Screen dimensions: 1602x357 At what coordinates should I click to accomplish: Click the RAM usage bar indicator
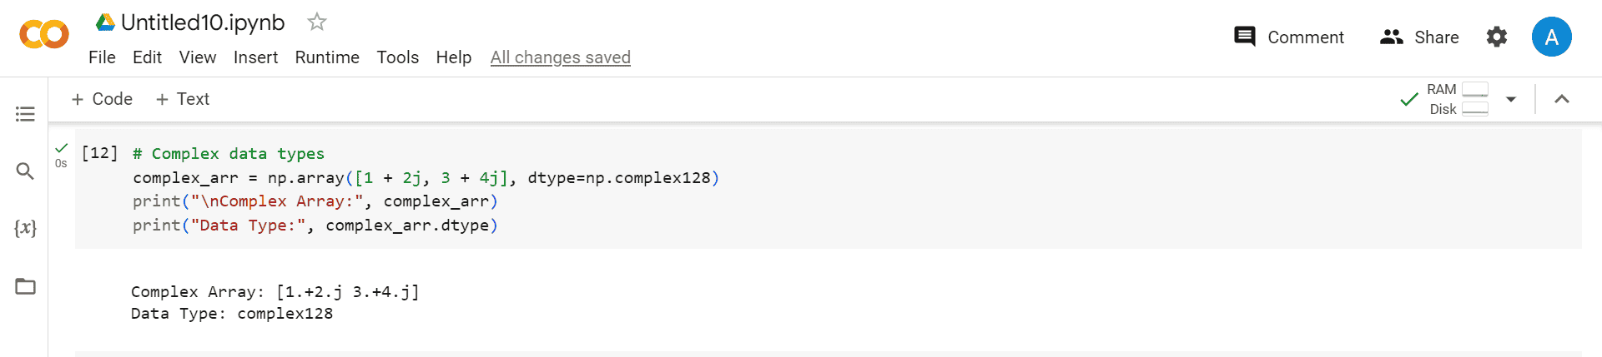pyautogui.click(x=1474, y=89)
